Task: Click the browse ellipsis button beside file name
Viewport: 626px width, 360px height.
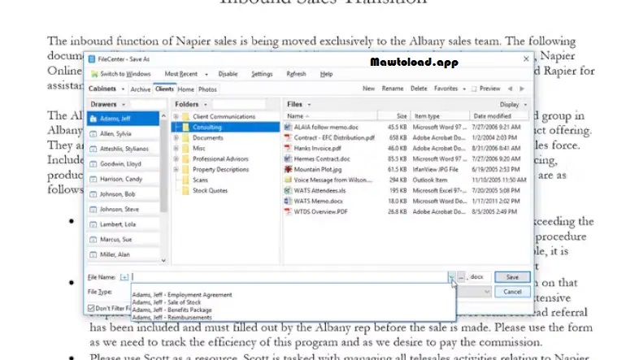Action: coord(461,277)
